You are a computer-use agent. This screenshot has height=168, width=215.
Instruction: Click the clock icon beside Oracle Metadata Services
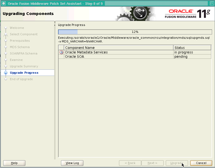61,52
